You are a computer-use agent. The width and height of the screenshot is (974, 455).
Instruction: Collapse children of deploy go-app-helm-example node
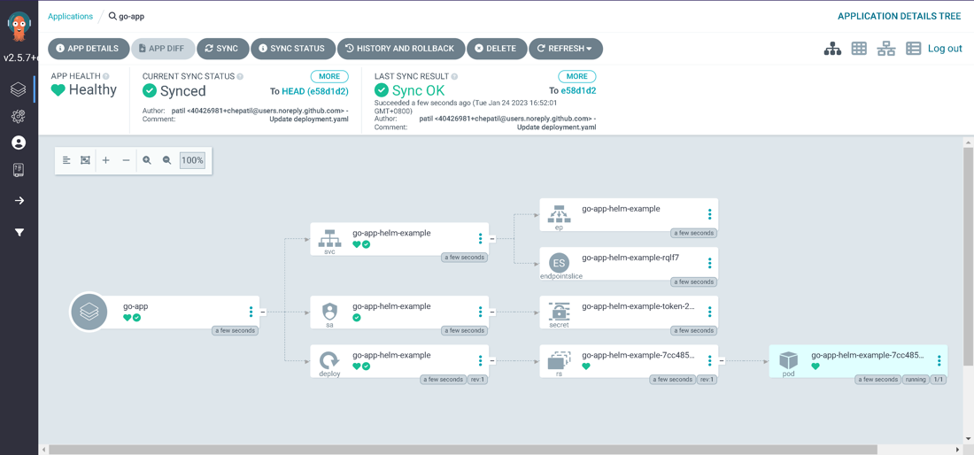(492, 361)
